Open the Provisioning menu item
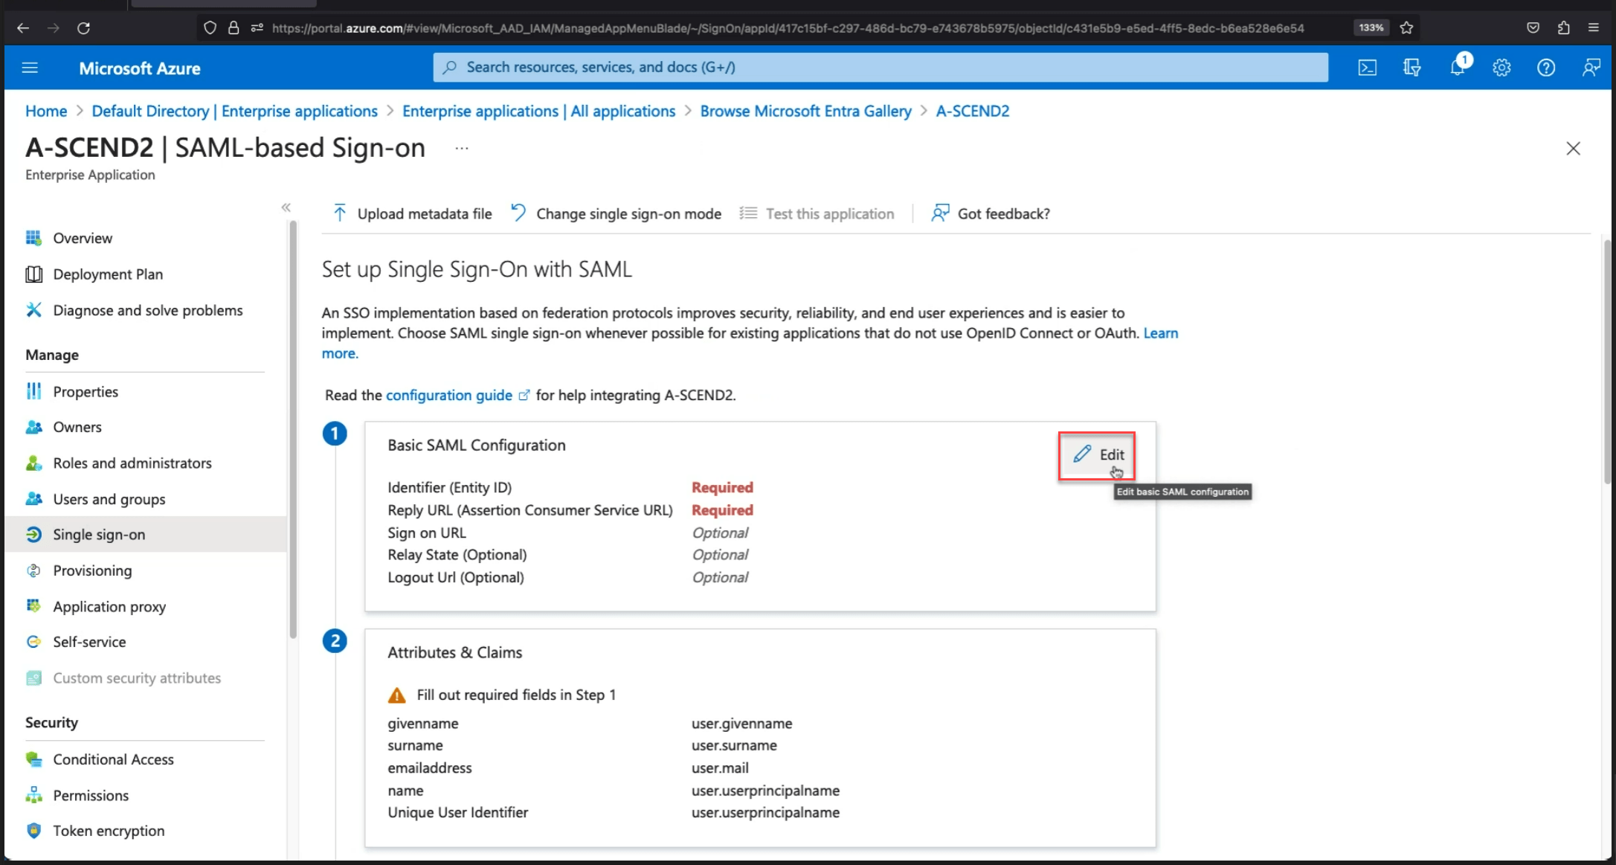This screenshot has width=1616, height=865. tap(92, 570)
